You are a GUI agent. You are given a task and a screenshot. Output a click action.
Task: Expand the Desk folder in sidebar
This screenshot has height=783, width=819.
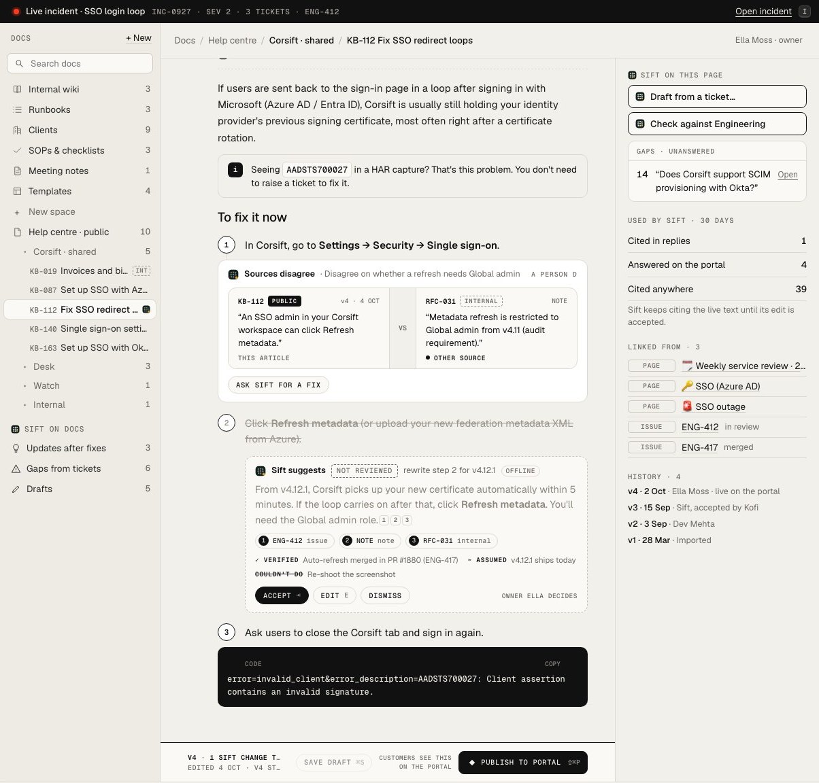[x=25, y=366]
